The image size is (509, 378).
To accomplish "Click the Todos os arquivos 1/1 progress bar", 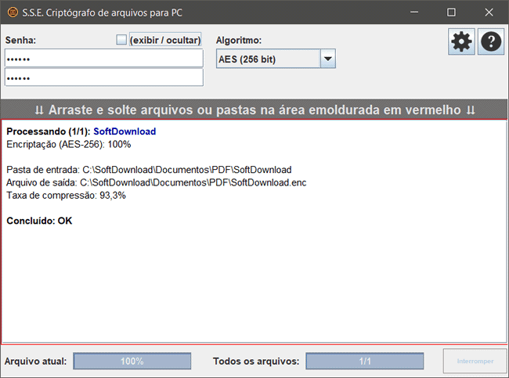I will pyautogui.click(x=365, y=361).
